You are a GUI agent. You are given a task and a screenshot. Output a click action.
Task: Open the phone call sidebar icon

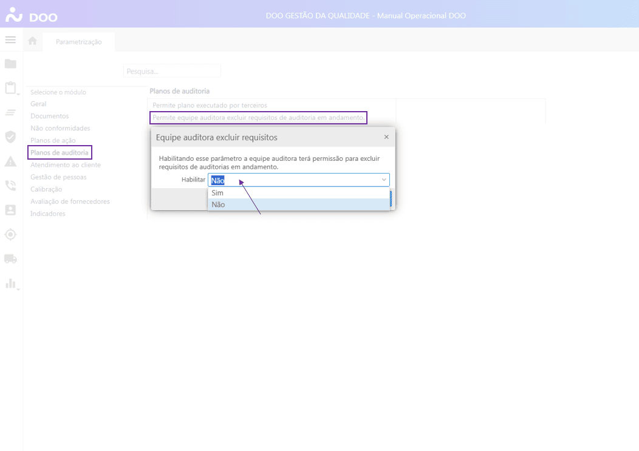click(x=10, y=185)
